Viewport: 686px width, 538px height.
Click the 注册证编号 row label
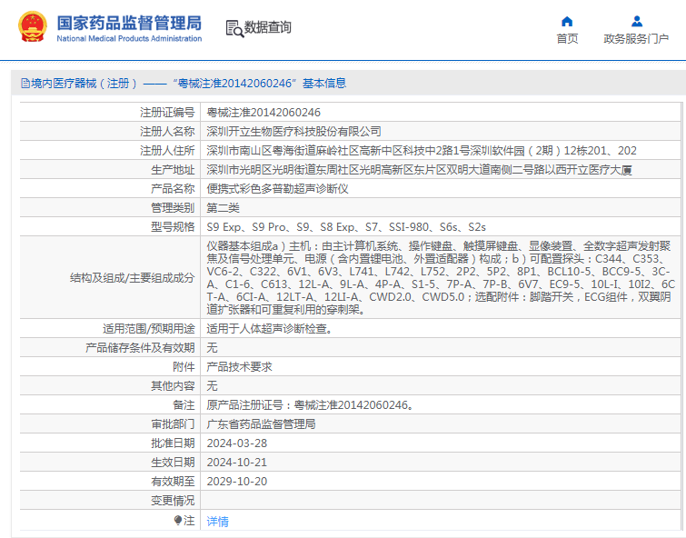pos(167,113)
